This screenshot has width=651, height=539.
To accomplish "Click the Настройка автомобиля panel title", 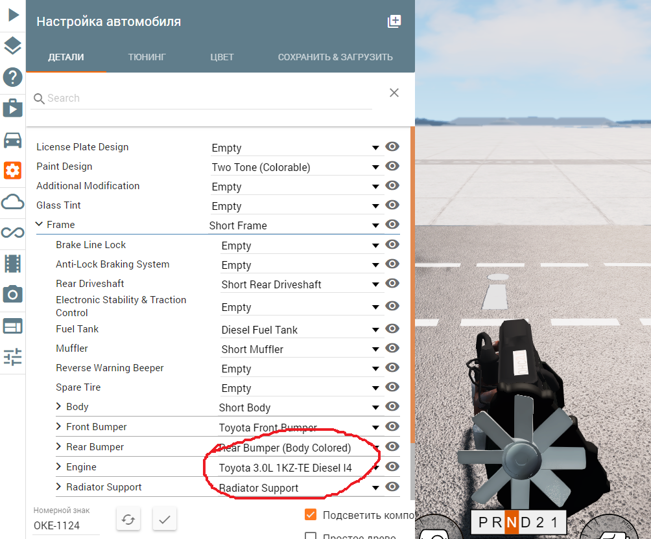I will click(109, 21).
